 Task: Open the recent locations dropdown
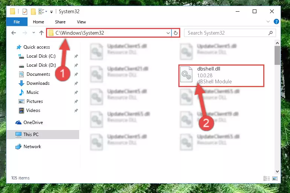point(34,33)
